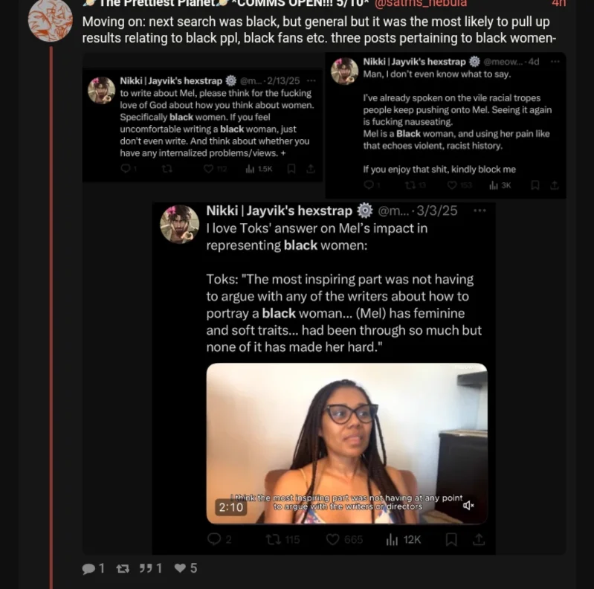Click the heart icon showing 665 likes
The height and width of the screenshot is (589, 594).
point(332,539)
